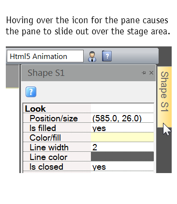The height and width of the screenshot is (204, 177).
Task: Click the user account icon in toolbar
Action: point(92,57)
